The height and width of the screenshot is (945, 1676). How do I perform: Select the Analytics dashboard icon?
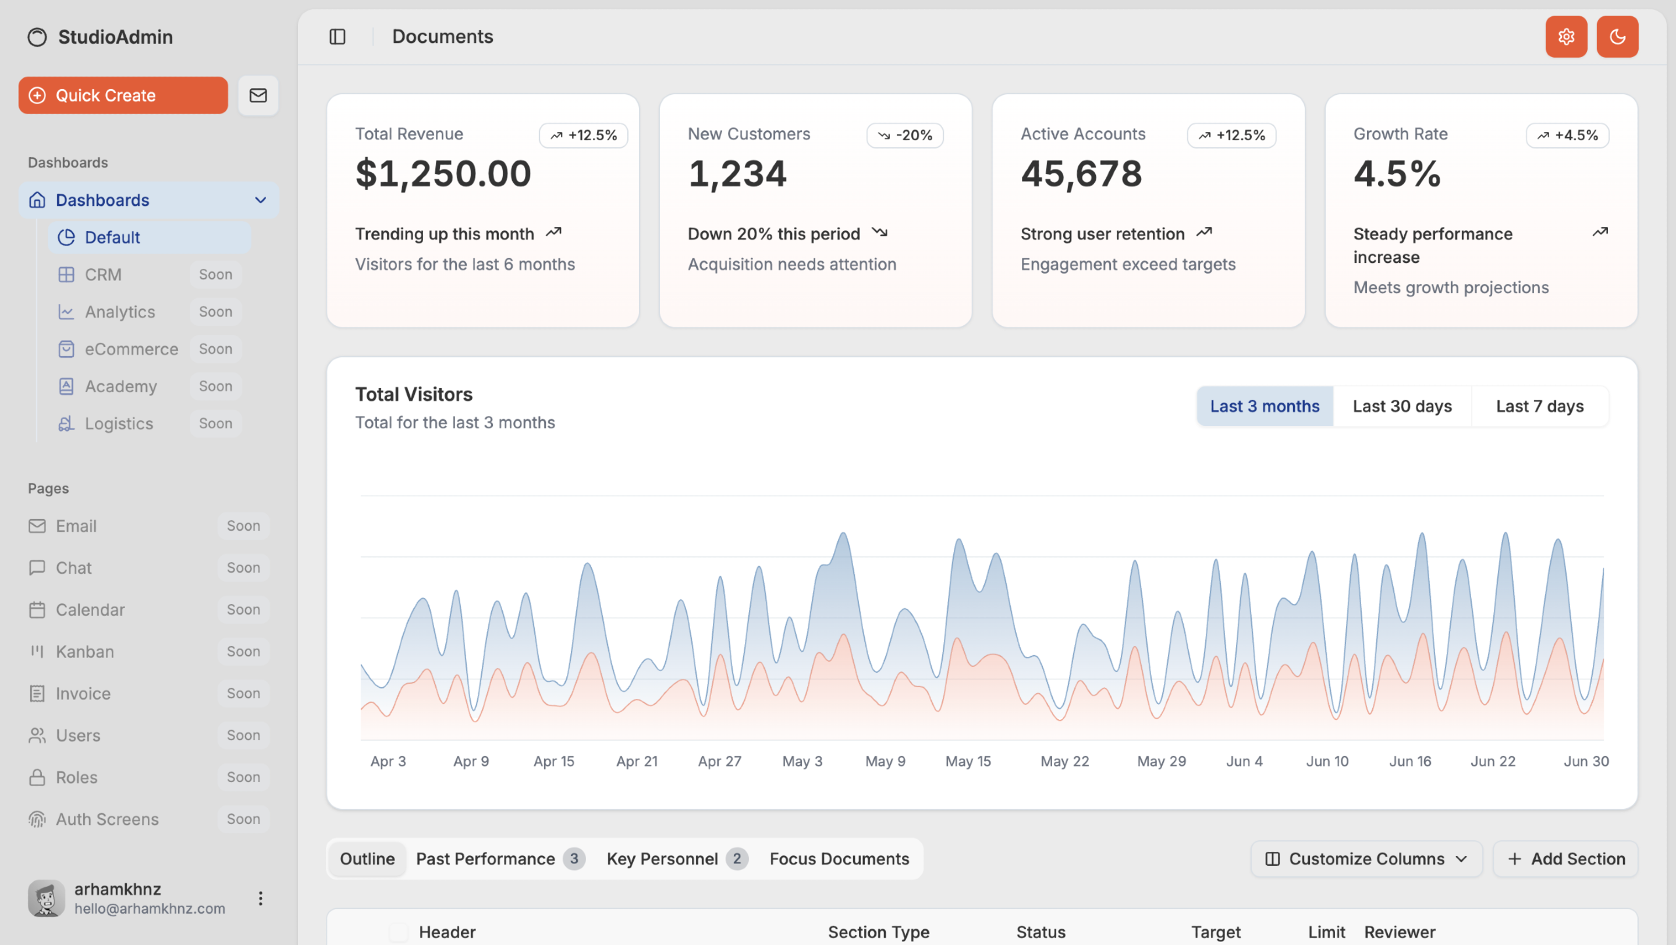pyautogui.click(x=66, y=311)
